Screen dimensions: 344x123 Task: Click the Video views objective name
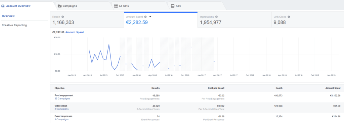[61, 106]
